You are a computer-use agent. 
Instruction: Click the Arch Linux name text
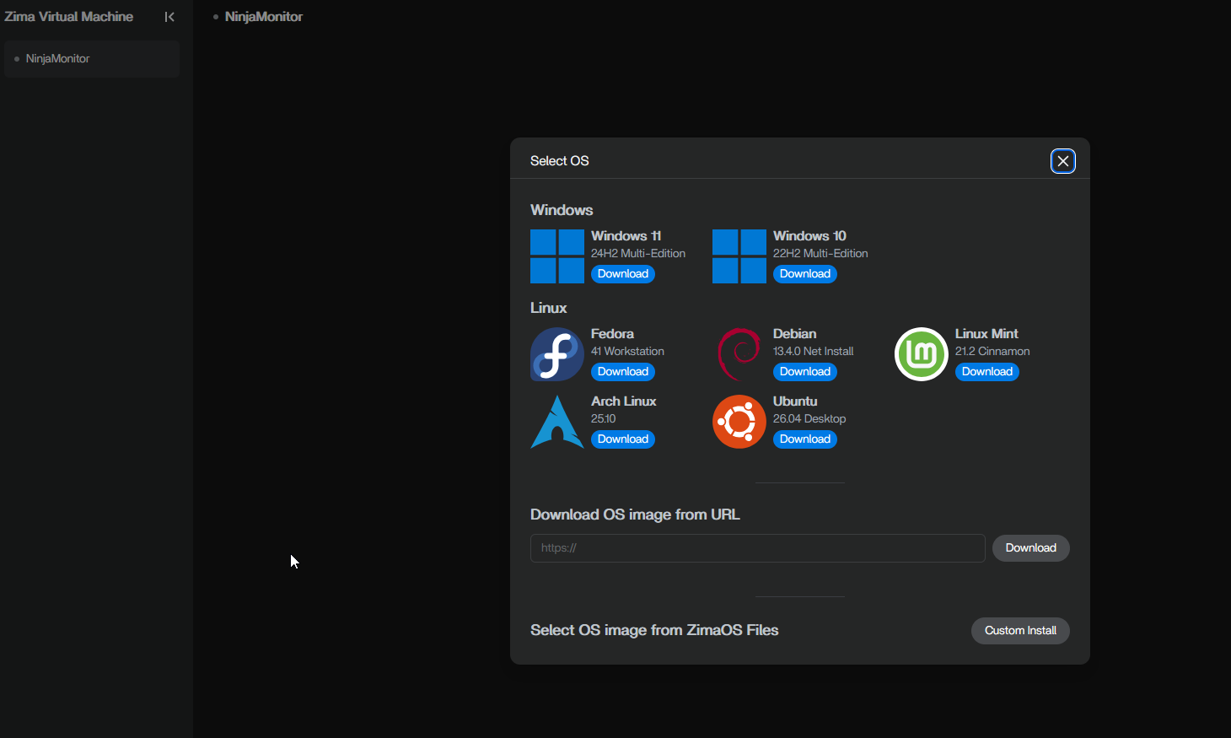point(624,401)
